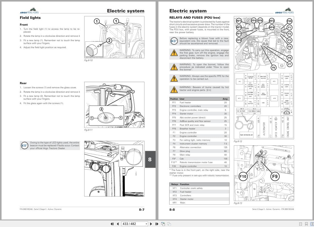Click the 'Position' column header

pos(174,99)
